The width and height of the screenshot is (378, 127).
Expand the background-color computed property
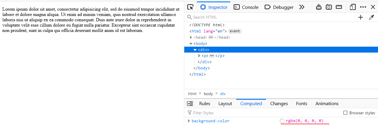click(189, 121)
